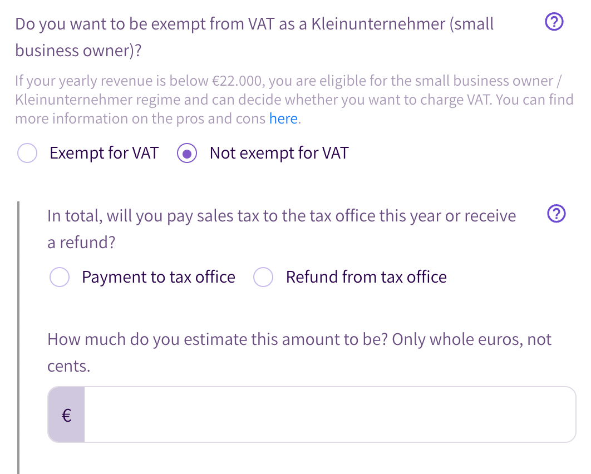Follow the blue 'here' pros and cons link

[283, 119]
